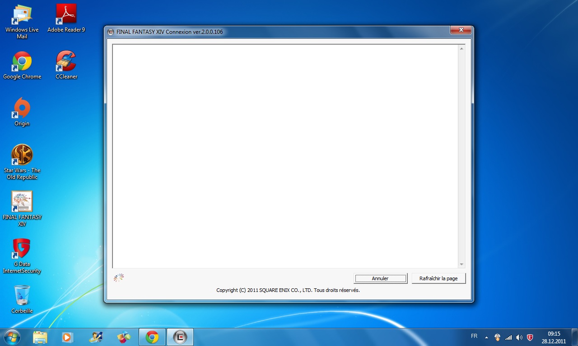Select the FINAL FANTASY XIV desktop shortcut
The width and height of the screenshot is (578, 346).
[22, 209]
